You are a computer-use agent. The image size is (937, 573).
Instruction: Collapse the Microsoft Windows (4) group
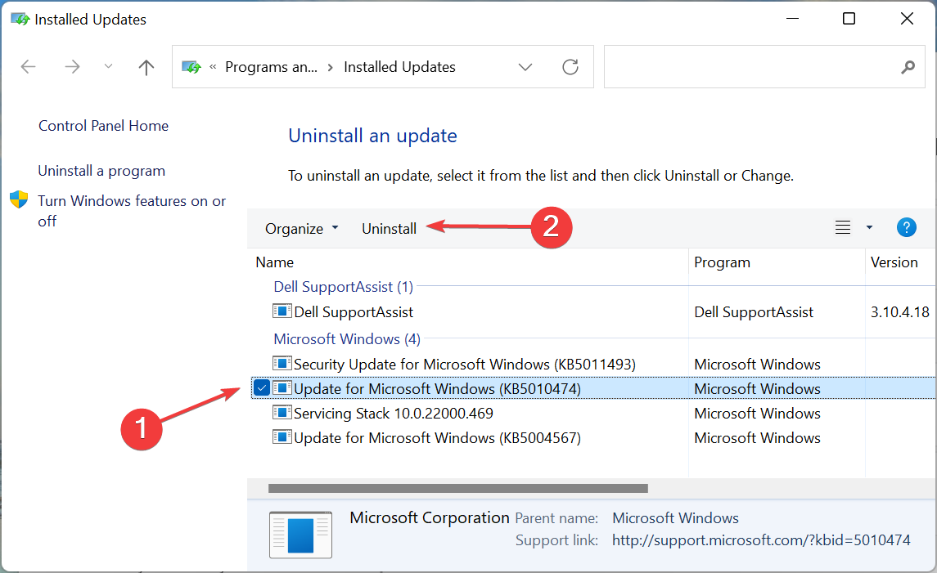coord(347,339)
